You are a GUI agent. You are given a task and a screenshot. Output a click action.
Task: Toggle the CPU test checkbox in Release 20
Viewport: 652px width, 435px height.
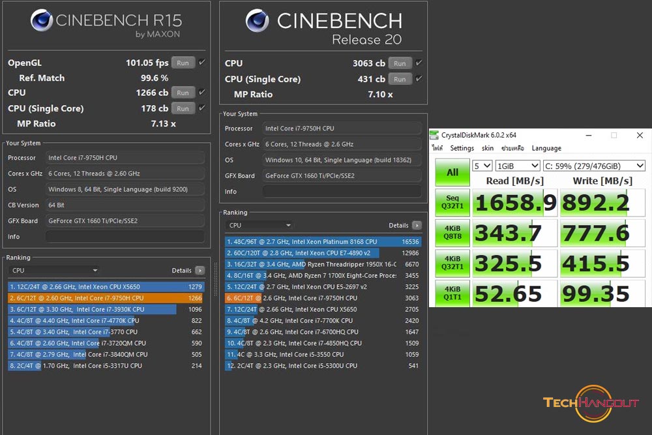419,63
